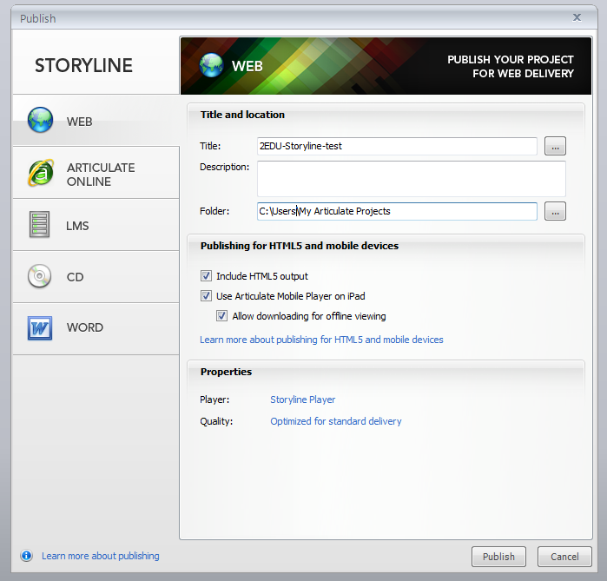Click the globe icon in the WEB banner

pyautogui.click(x=211, y=65)
